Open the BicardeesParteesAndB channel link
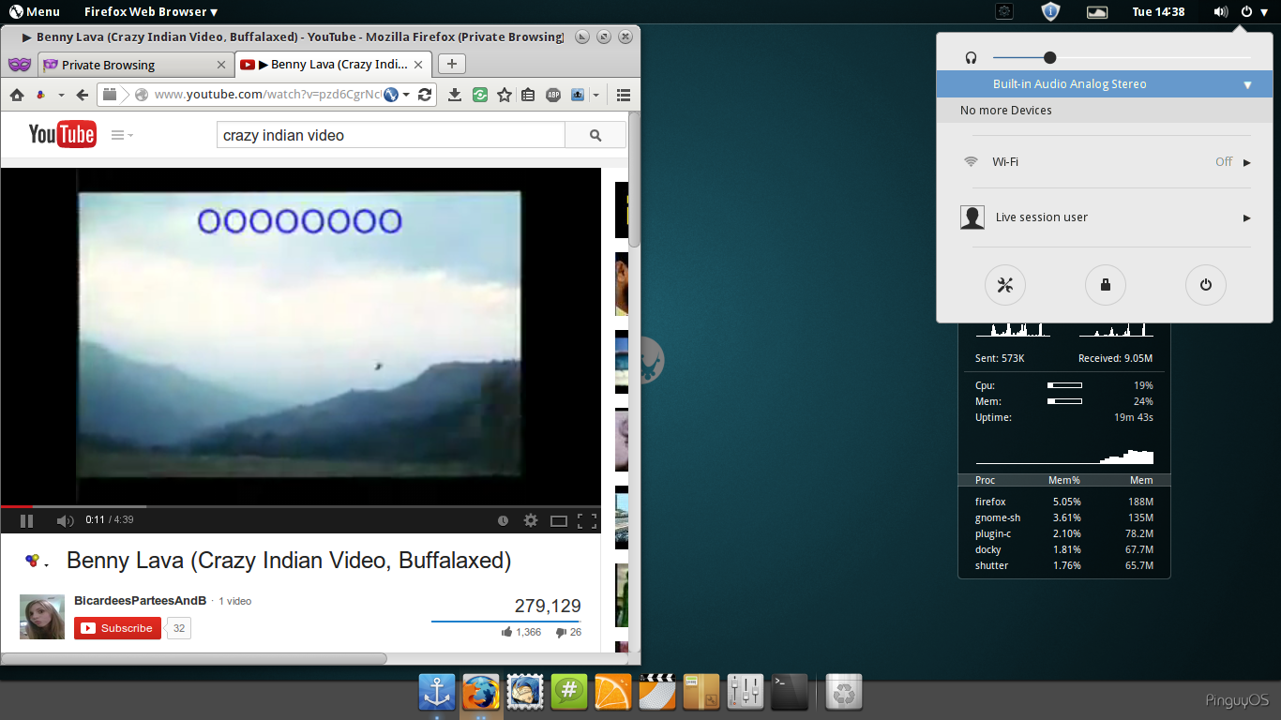1281x720 pixels. [x=140, y=601]
